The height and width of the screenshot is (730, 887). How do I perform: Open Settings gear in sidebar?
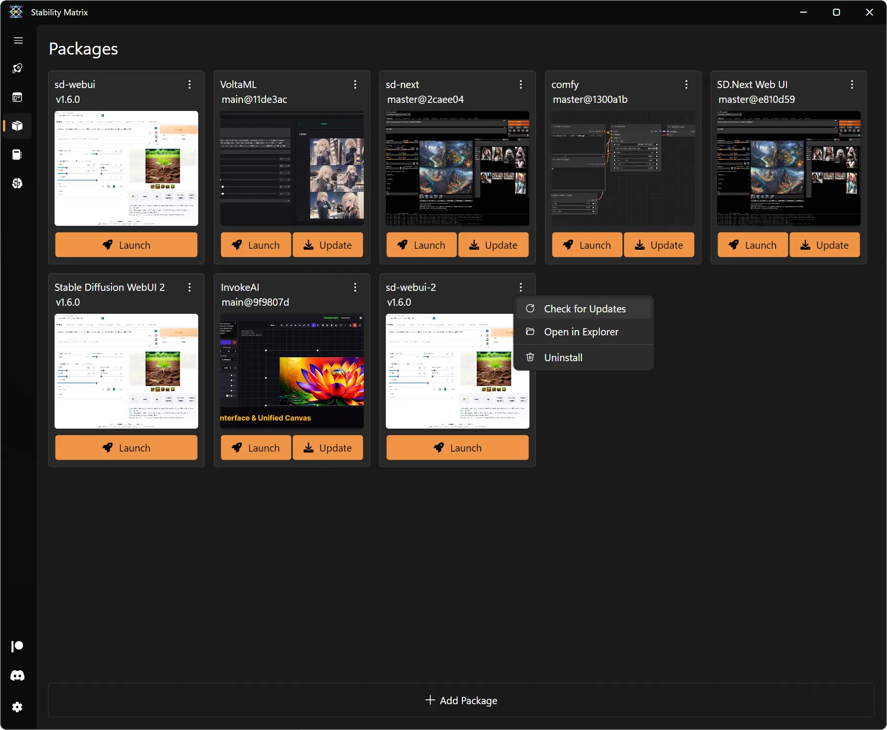[x=18, y=707]
